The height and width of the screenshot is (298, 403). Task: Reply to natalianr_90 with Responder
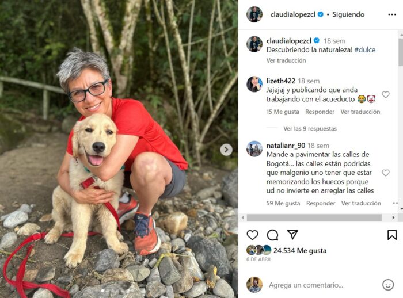tap(321, 204)
